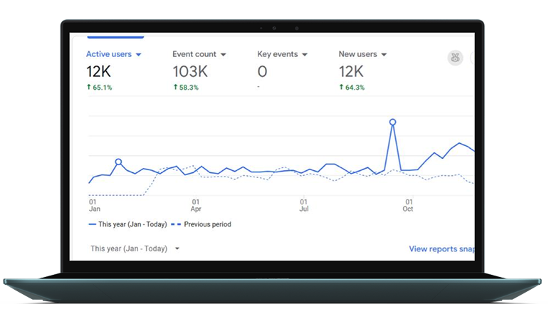
Task: Switch to the 103K Event count metric
Action: tap(189, 71)
